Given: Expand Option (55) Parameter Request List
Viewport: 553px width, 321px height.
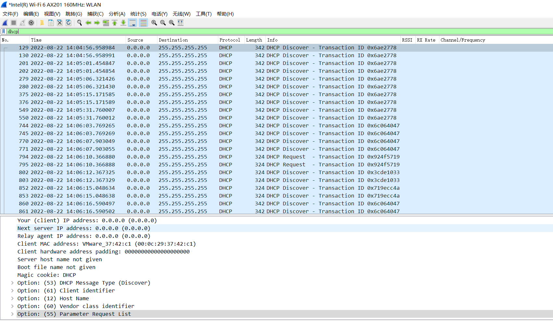Looking at the screenshot, I should point(12,314).
